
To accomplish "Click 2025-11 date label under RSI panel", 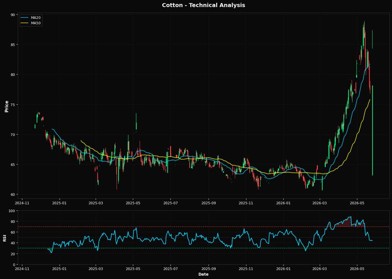I will 246,269.
